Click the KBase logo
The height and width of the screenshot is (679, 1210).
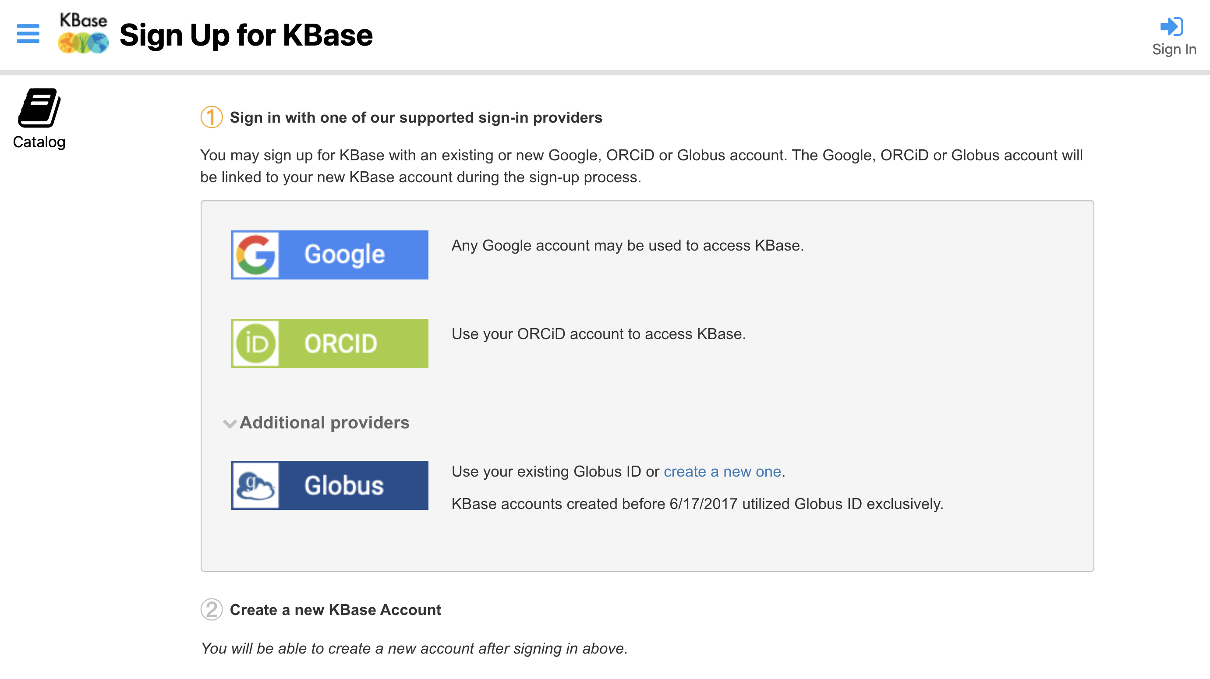coord(83,33)
